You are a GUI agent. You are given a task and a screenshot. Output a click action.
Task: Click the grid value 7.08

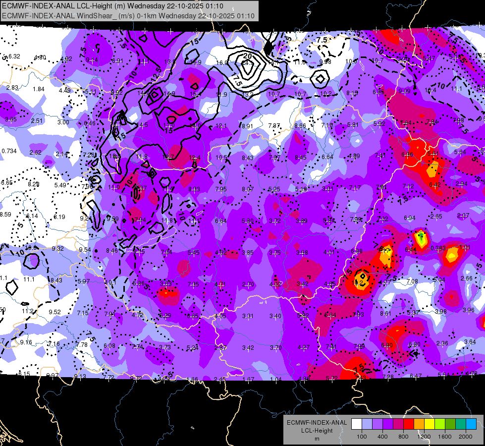click(x=412, y=281)
